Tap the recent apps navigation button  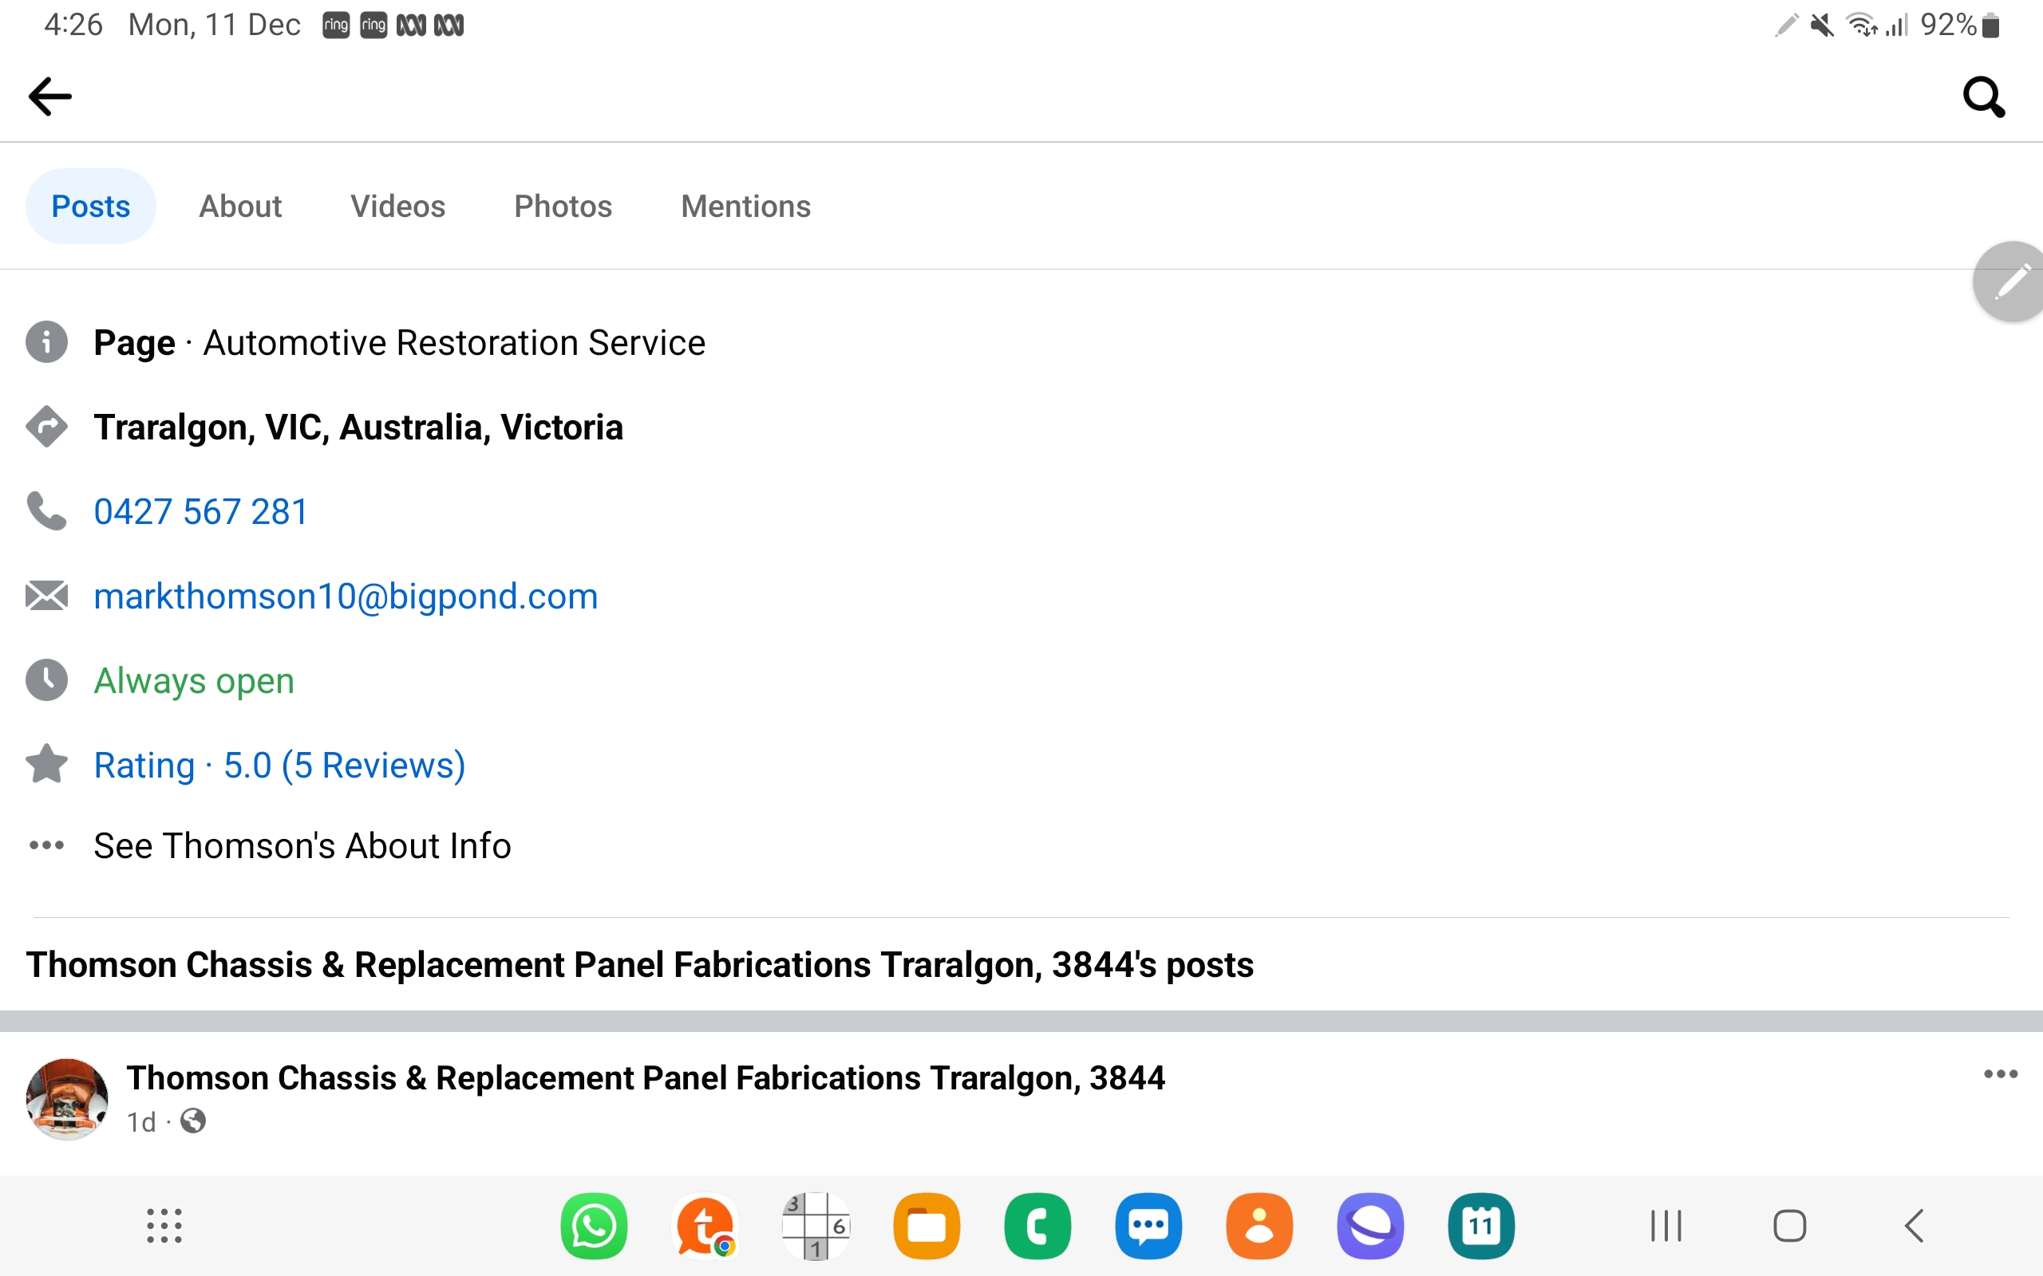point(1666,1226)
